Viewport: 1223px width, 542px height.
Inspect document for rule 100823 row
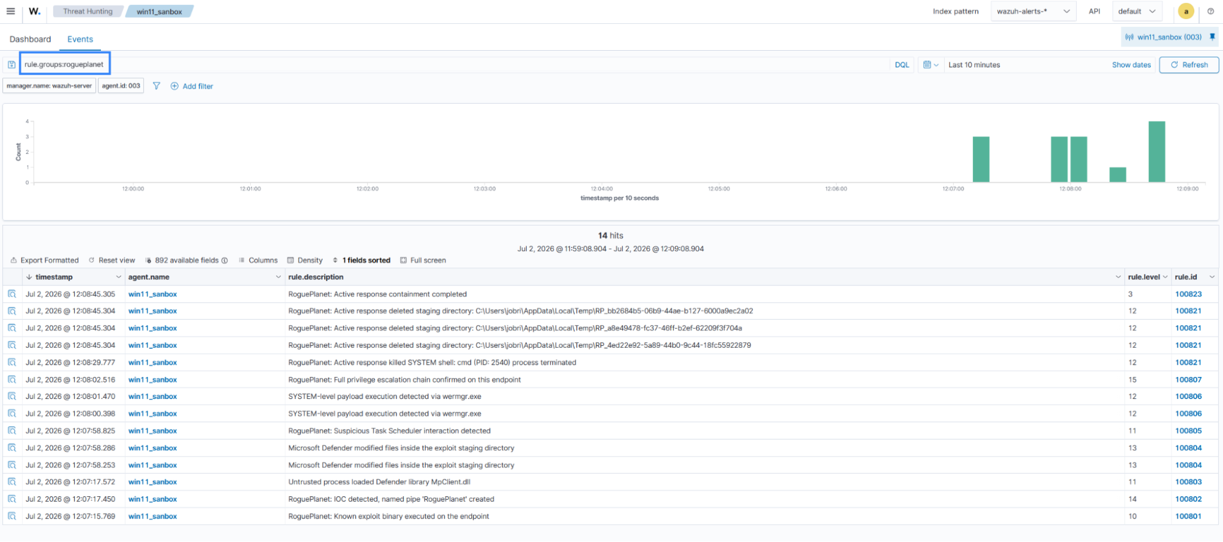[x=12, y=294]
